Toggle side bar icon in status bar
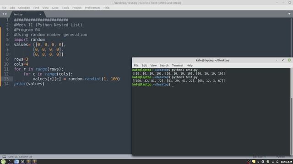 click(x=4, y=157)
